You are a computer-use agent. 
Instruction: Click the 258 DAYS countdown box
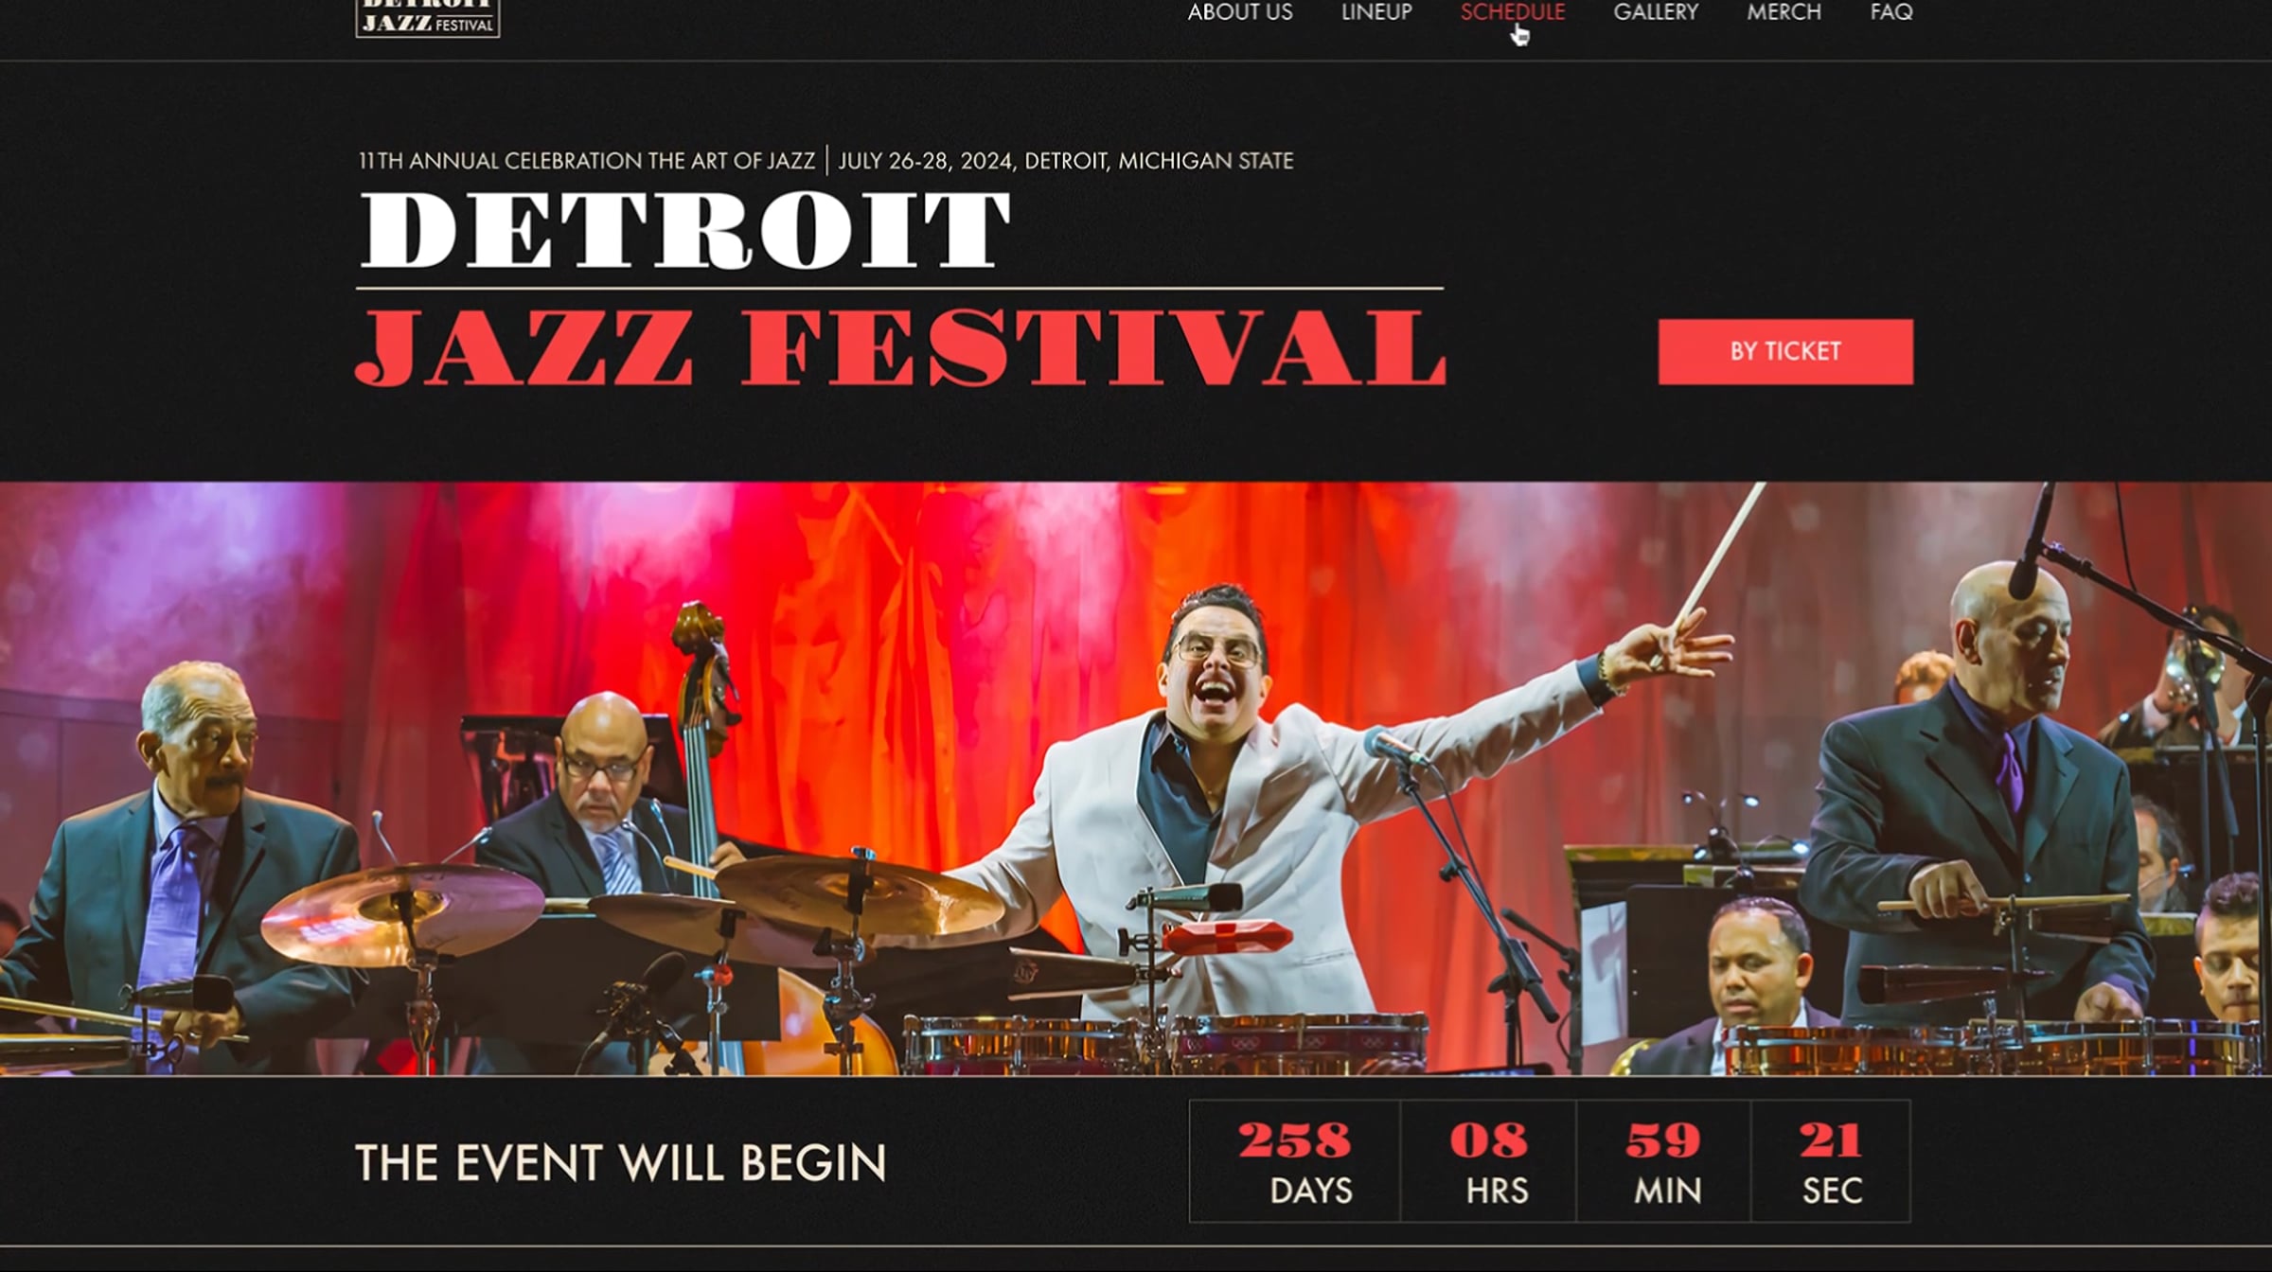tap(1295, 1161)
